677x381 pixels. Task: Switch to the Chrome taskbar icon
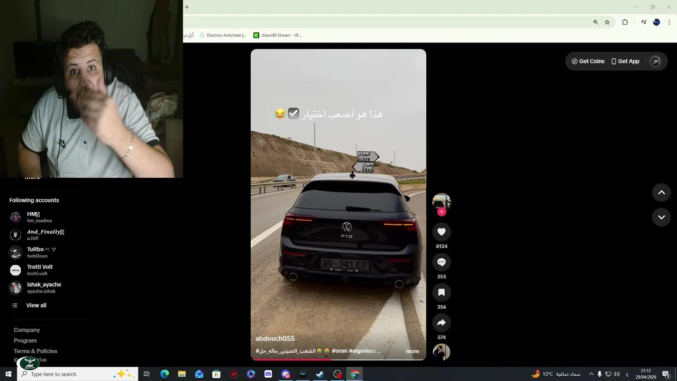(355, 374)
